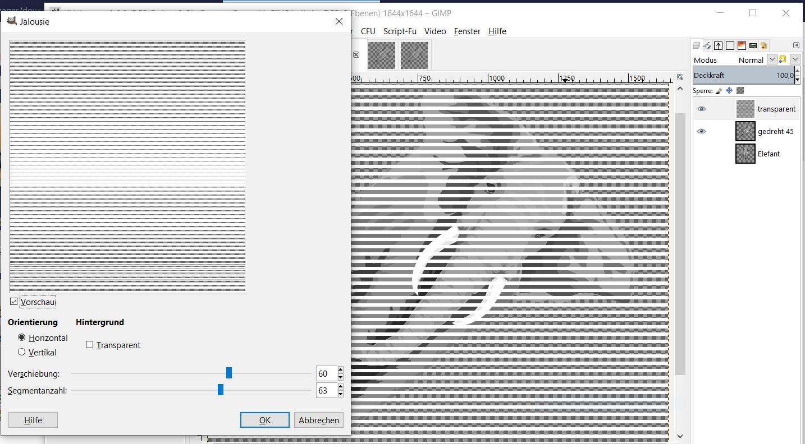
Task: Toggle the Vorschau preview checkbox
Action: pos(14,302)
